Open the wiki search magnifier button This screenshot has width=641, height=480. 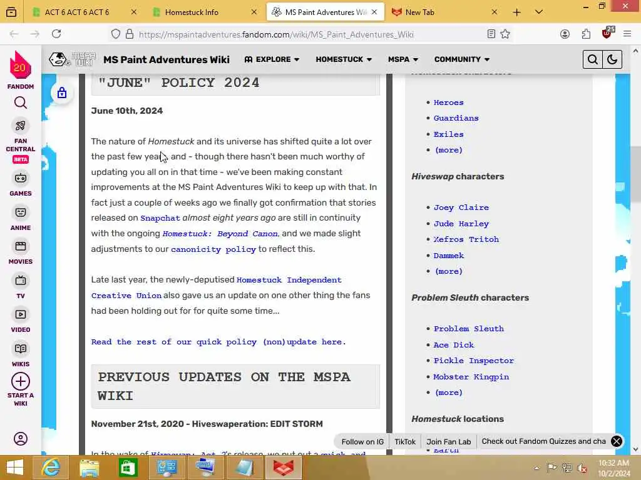click(x=592, y=59)
